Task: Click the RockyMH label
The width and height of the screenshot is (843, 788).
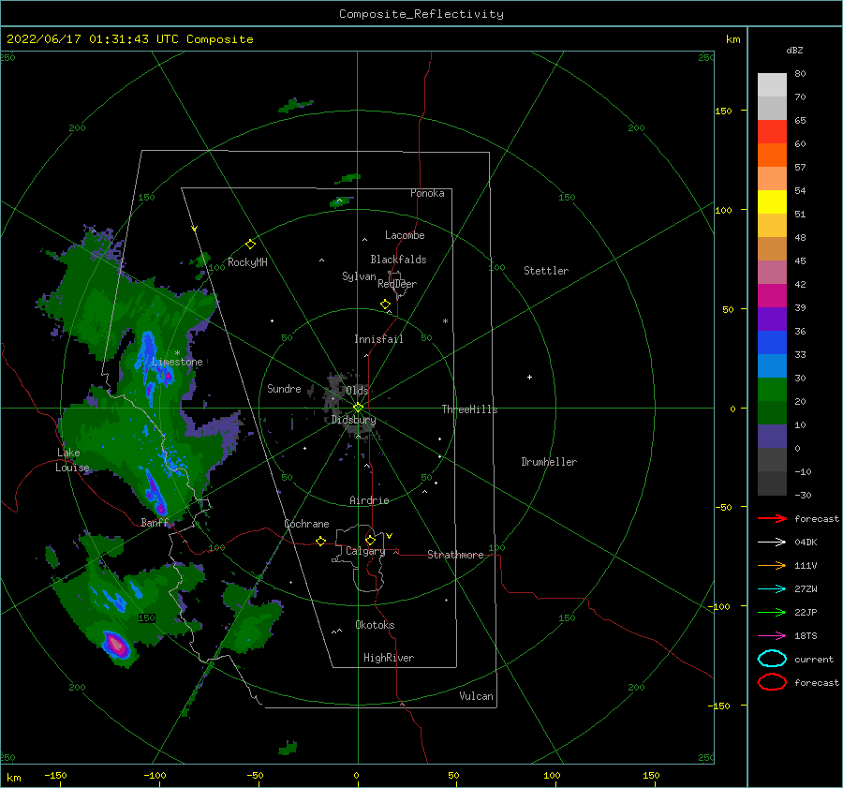Action: [247, 262]
